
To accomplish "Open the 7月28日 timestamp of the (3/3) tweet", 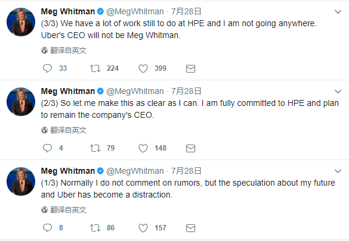I will tap(186, 11).
